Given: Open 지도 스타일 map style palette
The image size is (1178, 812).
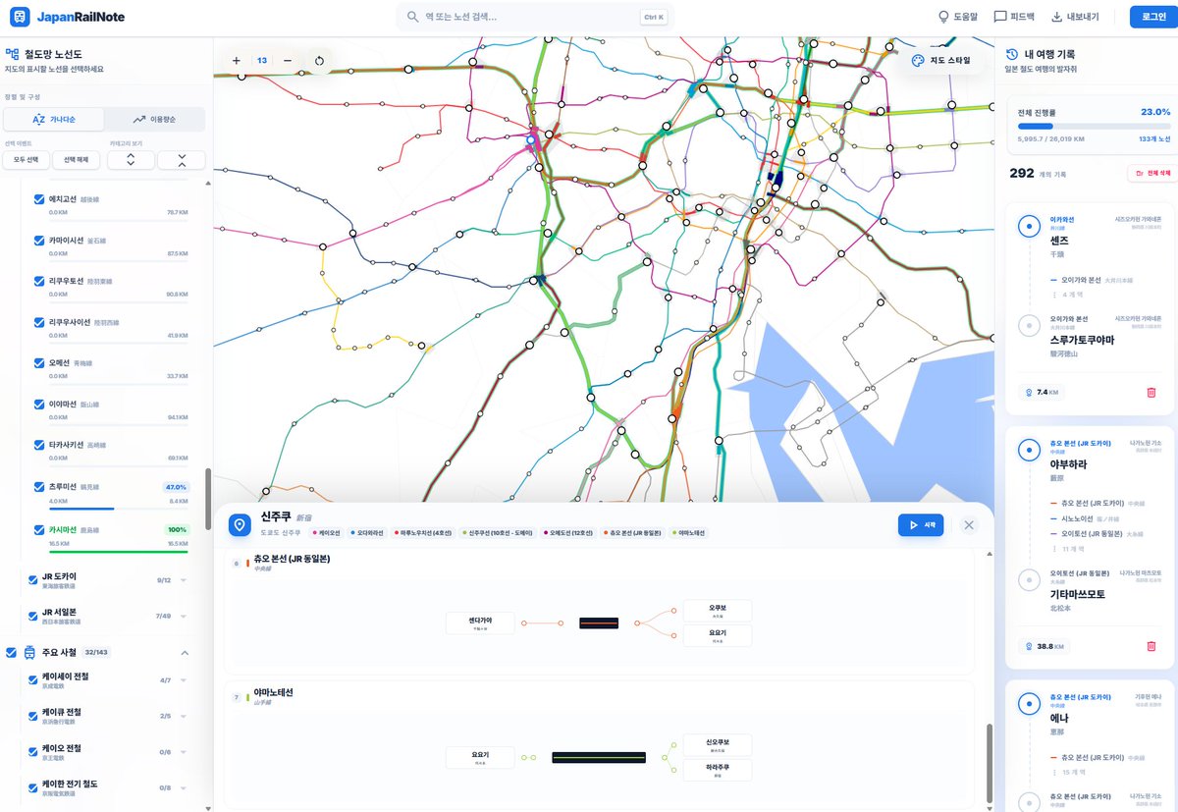Looking at the screenshot, I should click(940, 60).
